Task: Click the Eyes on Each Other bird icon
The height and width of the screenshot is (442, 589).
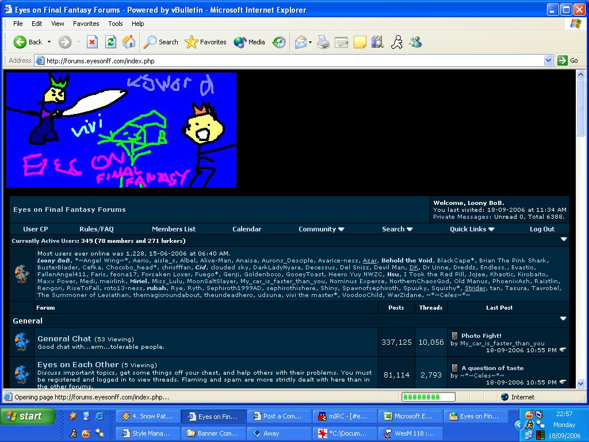Action: [22, 374]
